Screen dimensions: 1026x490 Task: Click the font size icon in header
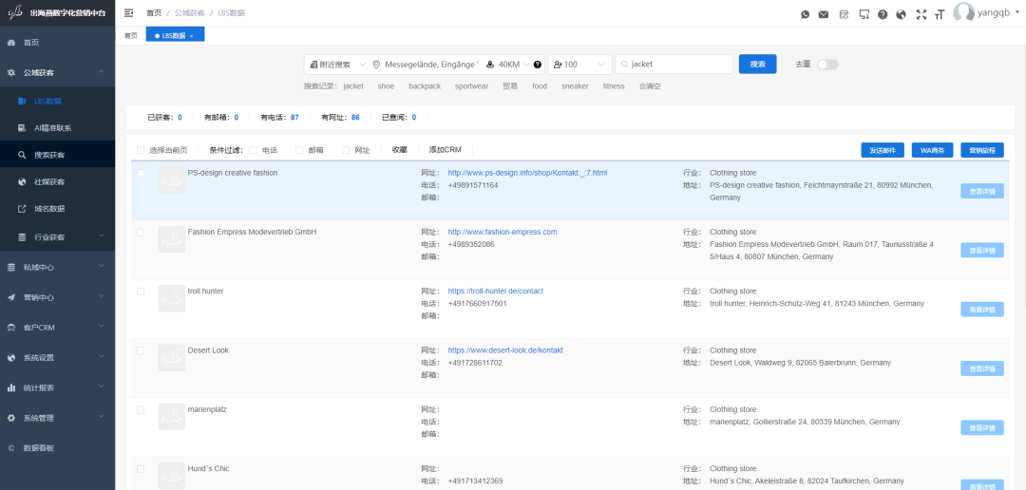940,14
